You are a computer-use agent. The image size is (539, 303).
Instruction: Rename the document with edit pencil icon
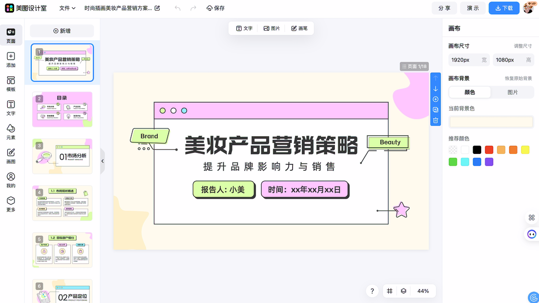[x=157, y=8]
